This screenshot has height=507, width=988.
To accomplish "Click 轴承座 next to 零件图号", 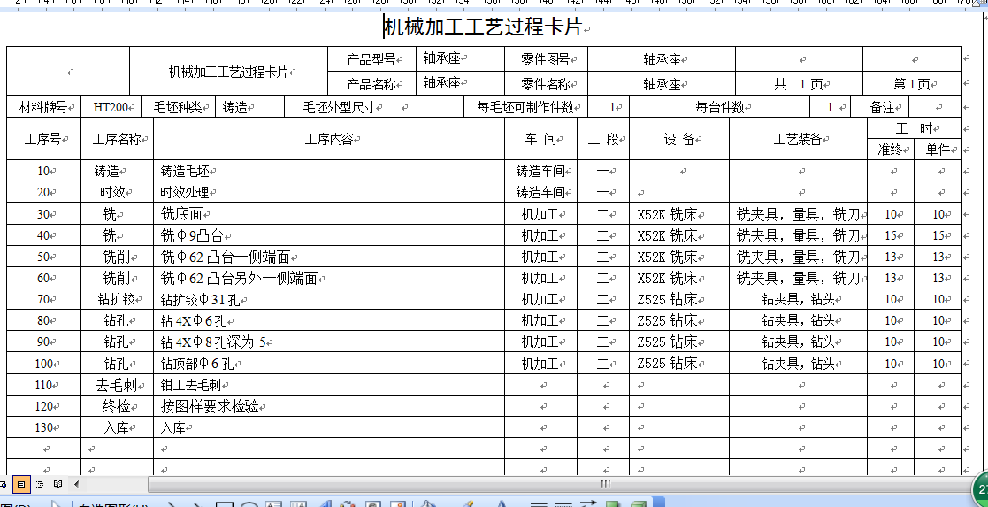I will click(x=662, y=60).
